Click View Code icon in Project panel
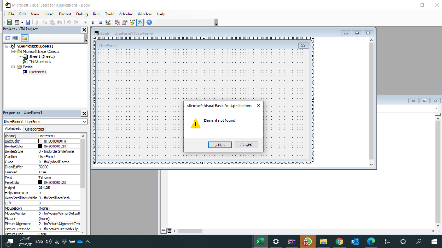Viewport: 442px width, 248px height. (x=8, y=38)
